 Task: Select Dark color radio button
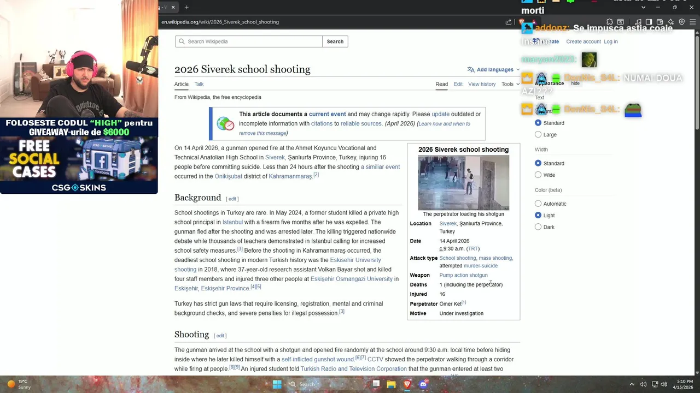[538, 227]
